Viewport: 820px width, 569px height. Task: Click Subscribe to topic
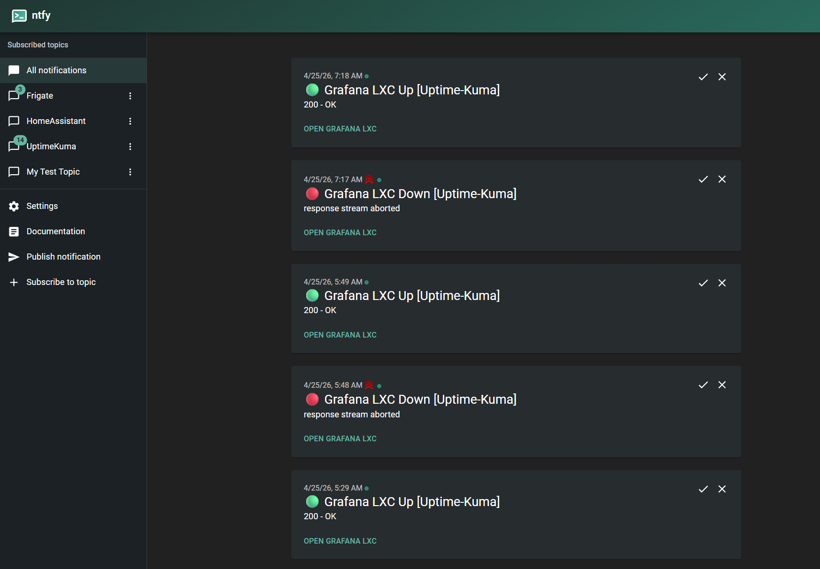[x=73, y=282]
